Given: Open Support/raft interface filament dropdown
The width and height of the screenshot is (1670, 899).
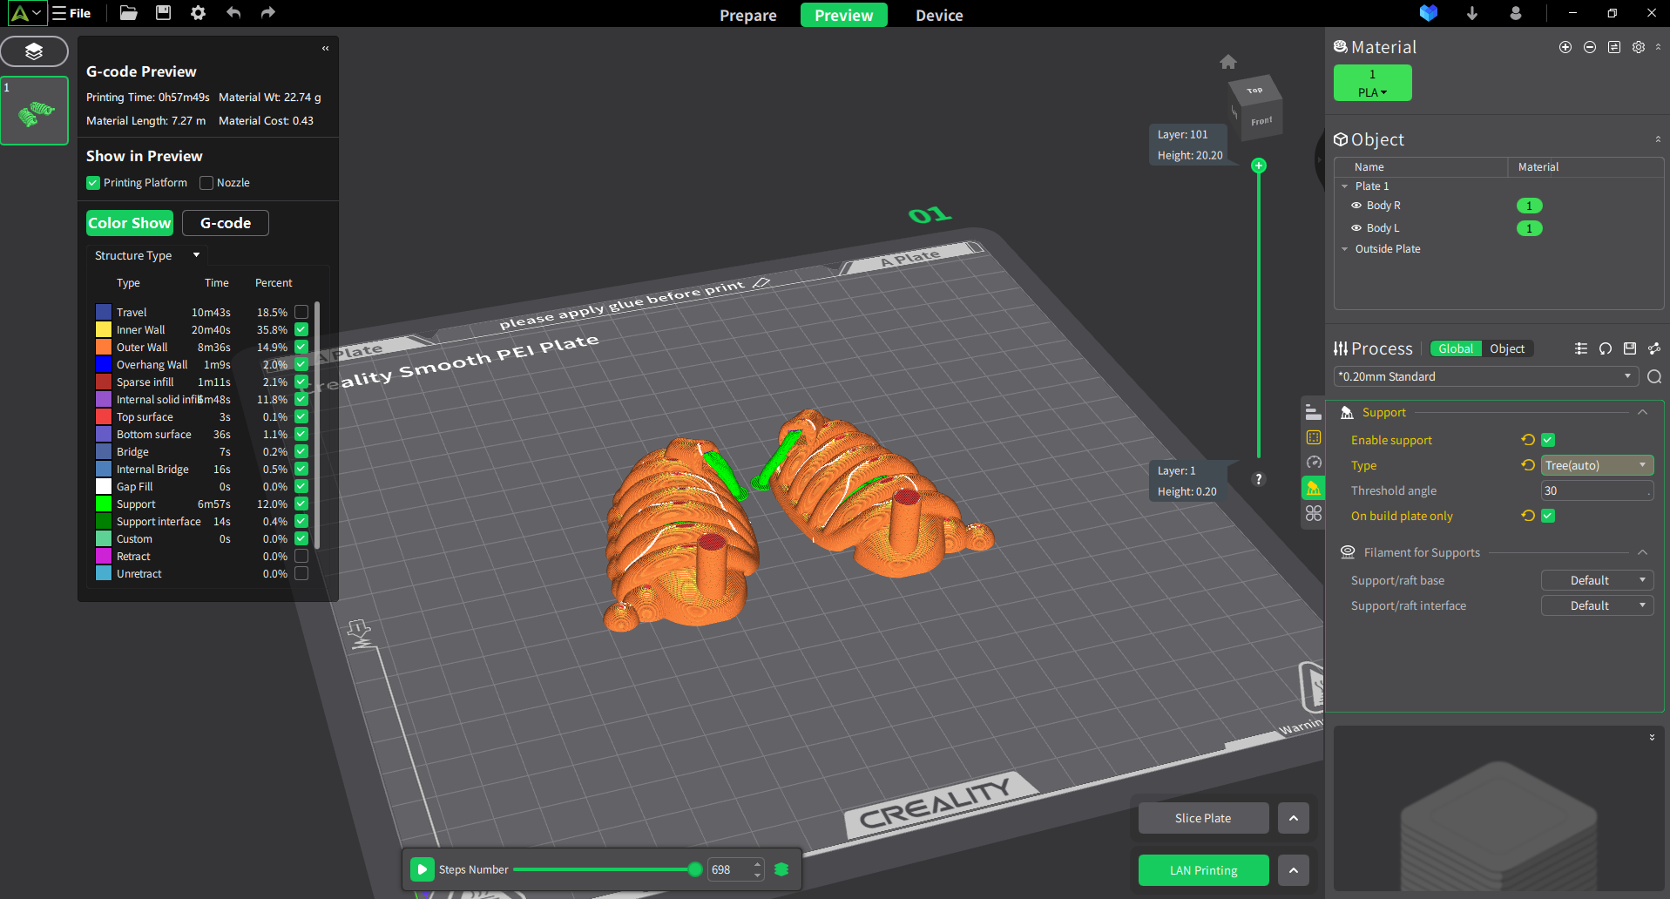Looking at the screenshot, I should [1597, 605].
